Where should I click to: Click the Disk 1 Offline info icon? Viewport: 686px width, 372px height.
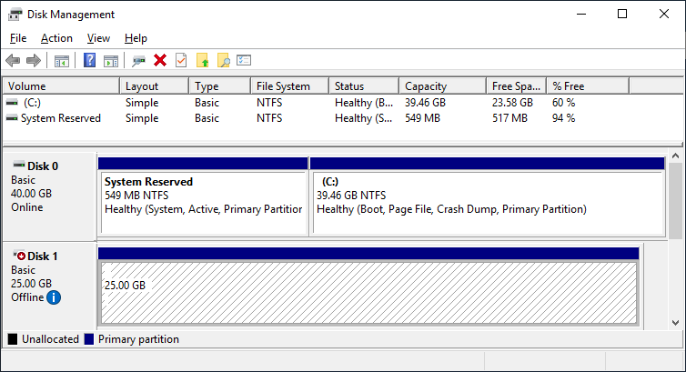click(54, 297)
